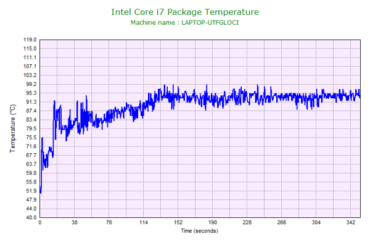Click the 67.7 value on the temperature axis
370x247 pixels.
point(31,155)
